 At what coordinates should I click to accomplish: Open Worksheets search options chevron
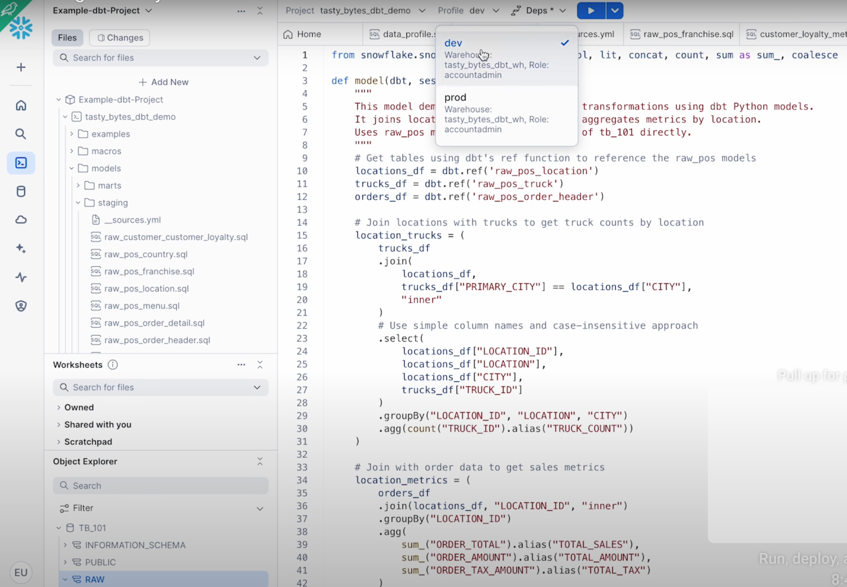257,387
